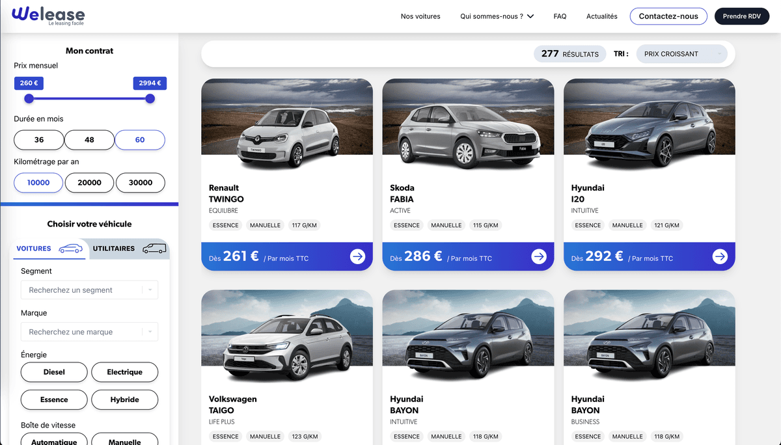Open the Renault Twingo offer arrow
Screen dimensions: 781x445
click(x=358, y=257)
